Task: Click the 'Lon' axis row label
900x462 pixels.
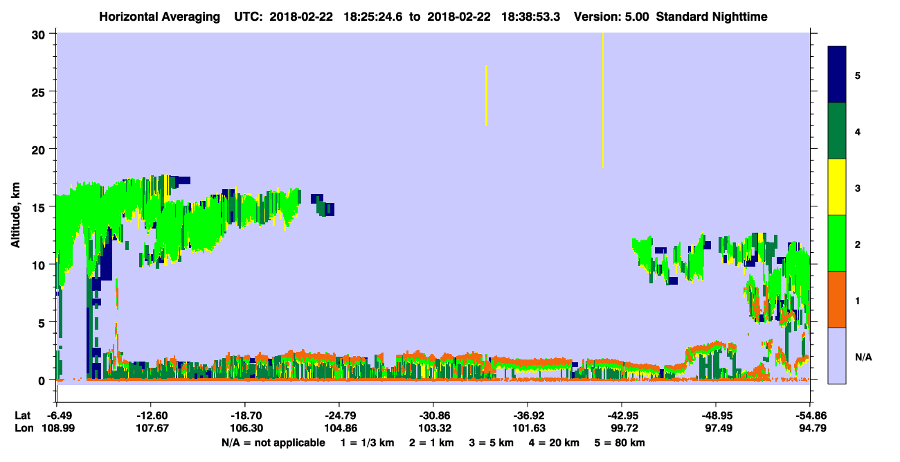Action: 24,428
